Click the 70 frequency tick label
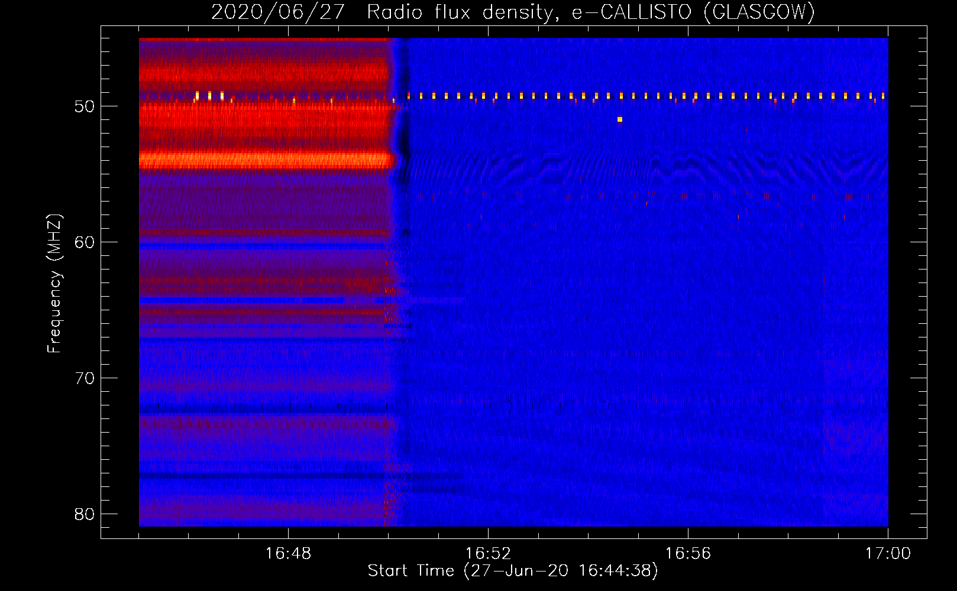Viewport: 957px width, 591px height. click(x=85, y=378)
